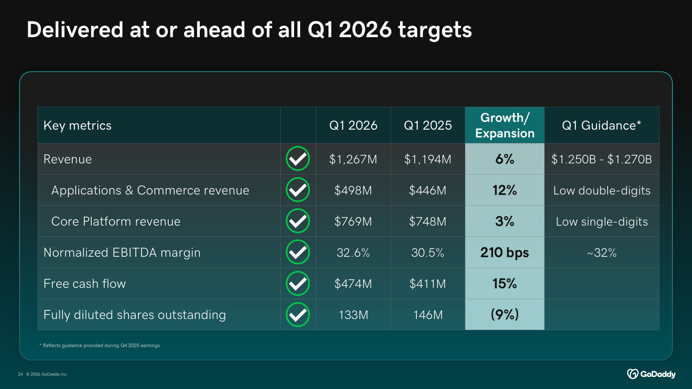Viewport: 692px width, 389px height.
Task: Click the '210 bps' expansion cell
Action: (505, 252)
